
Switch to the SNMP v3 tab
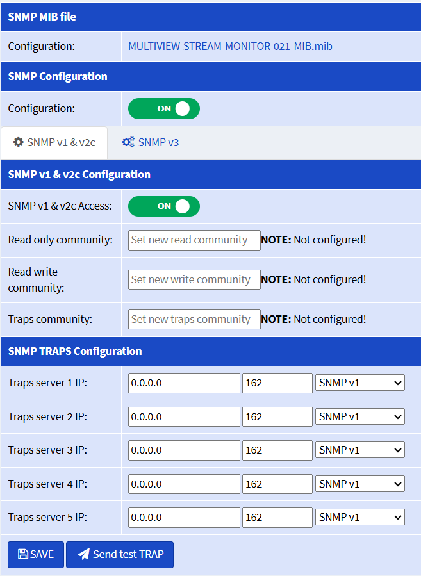(x=151, y=142)
